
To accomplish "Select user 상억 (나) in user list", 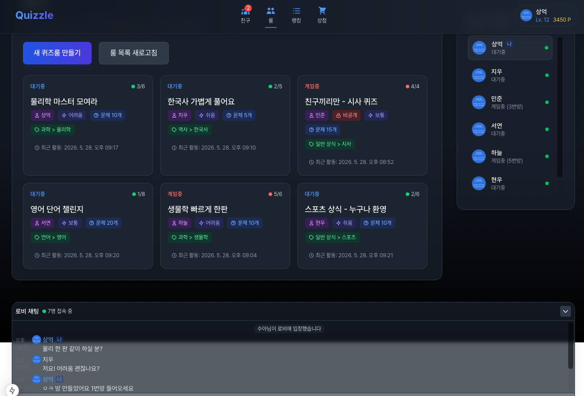I will tap(510, 48).
